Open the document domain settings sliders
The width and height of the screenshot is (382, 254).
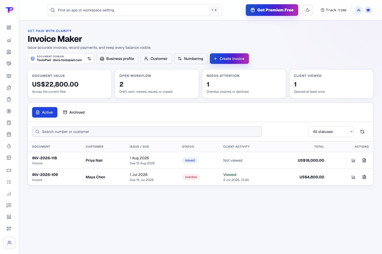point(89,59)
